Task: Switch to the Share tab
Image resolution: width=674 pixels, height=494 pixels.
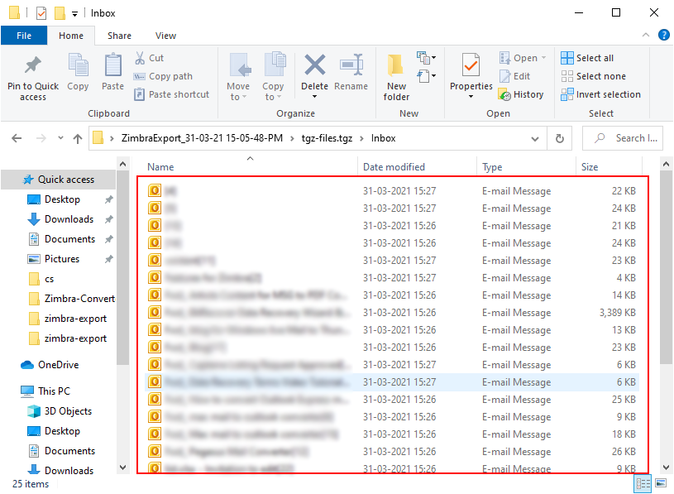Action: [x=119, y=36]
